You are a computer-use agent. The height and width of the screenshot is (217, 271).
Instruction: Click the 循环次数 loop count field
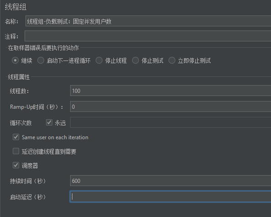[x=171, y=122]
